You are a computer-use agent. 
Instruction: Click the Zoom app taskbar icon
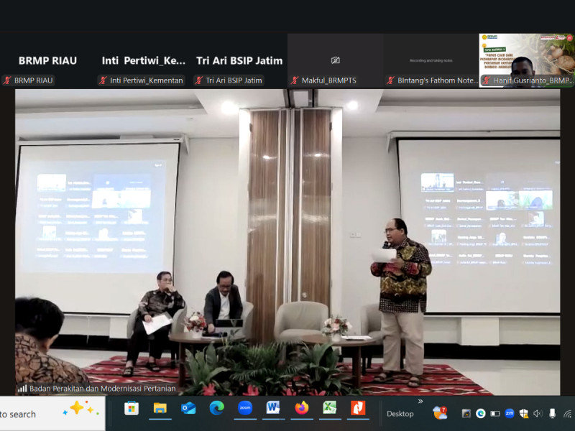(245, 408)
